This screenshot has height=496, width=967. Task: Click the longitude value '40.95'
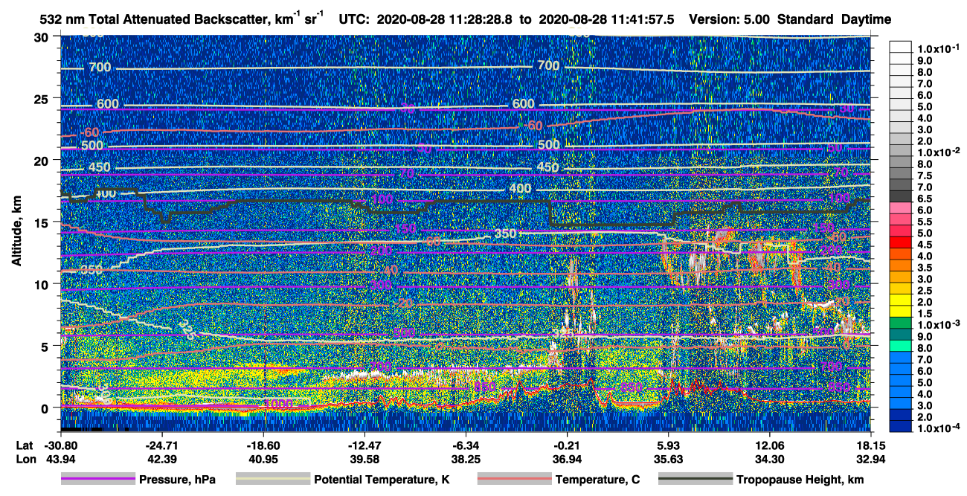point(263,459)
